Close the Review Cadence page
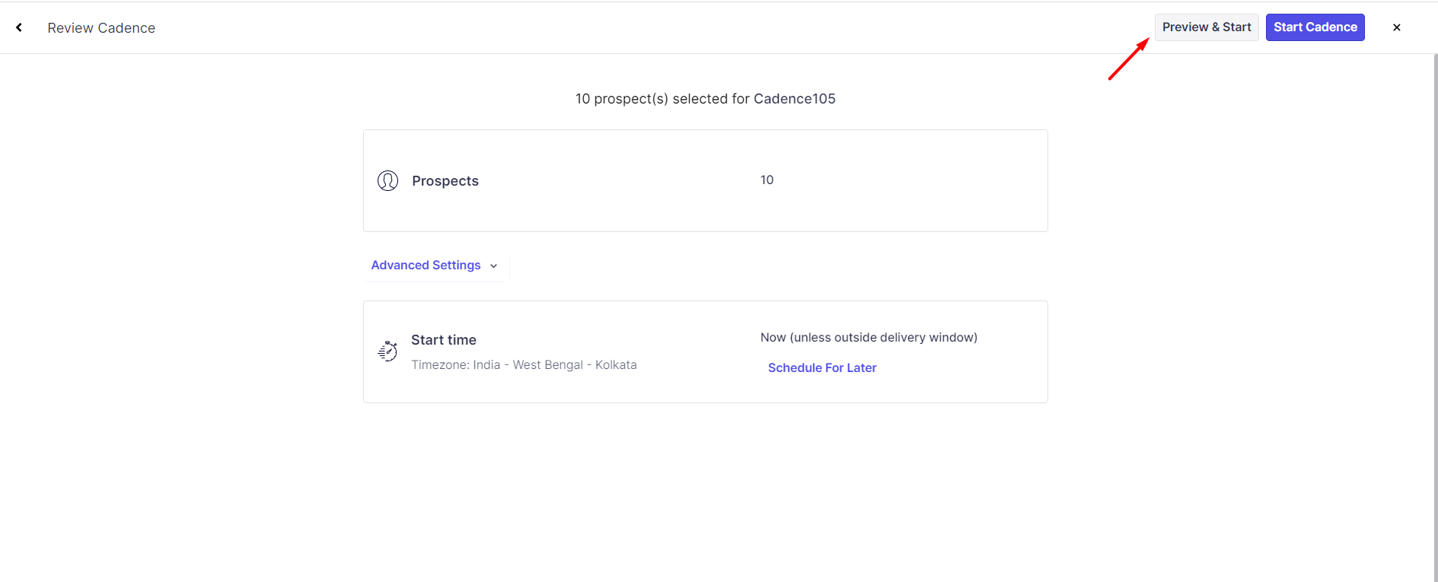This screenshot has height=582, width=1438. click(x=1396, y=27)
